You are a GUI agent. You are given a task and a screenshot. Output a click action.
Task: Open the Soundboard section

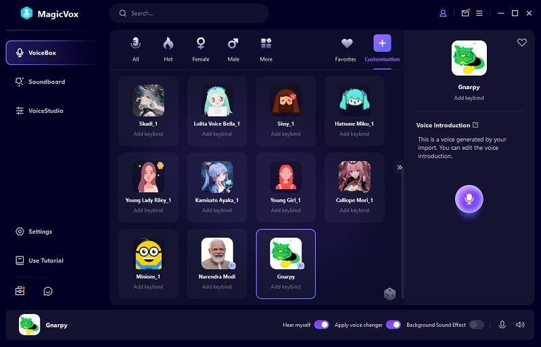coord(46,82)
